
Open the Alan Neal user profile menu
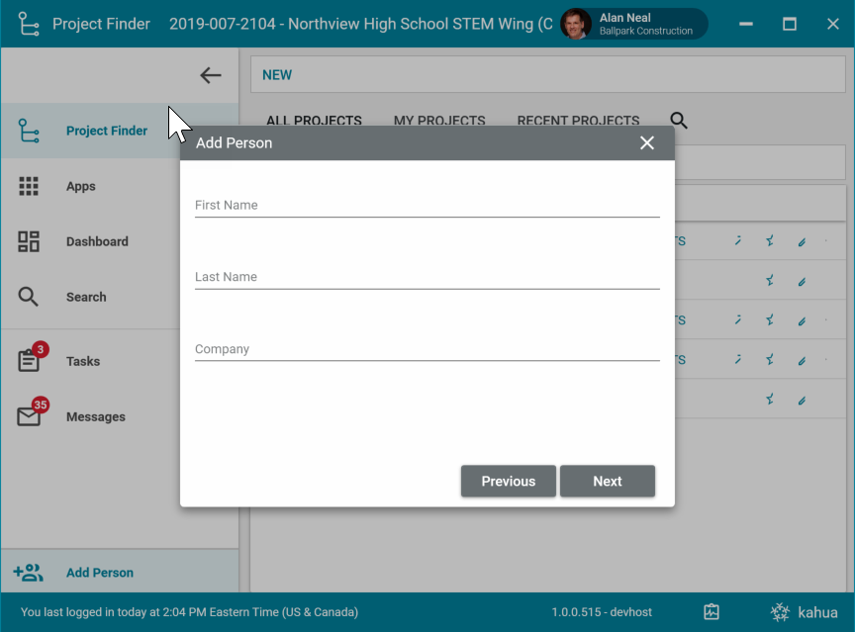click(x=633, y=24)
